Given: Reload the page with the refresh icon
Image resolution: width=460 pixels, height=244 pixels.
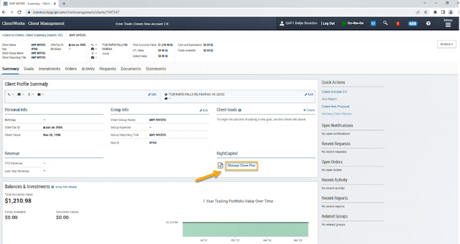Looking at the screenshot, I should pos(20,12).
